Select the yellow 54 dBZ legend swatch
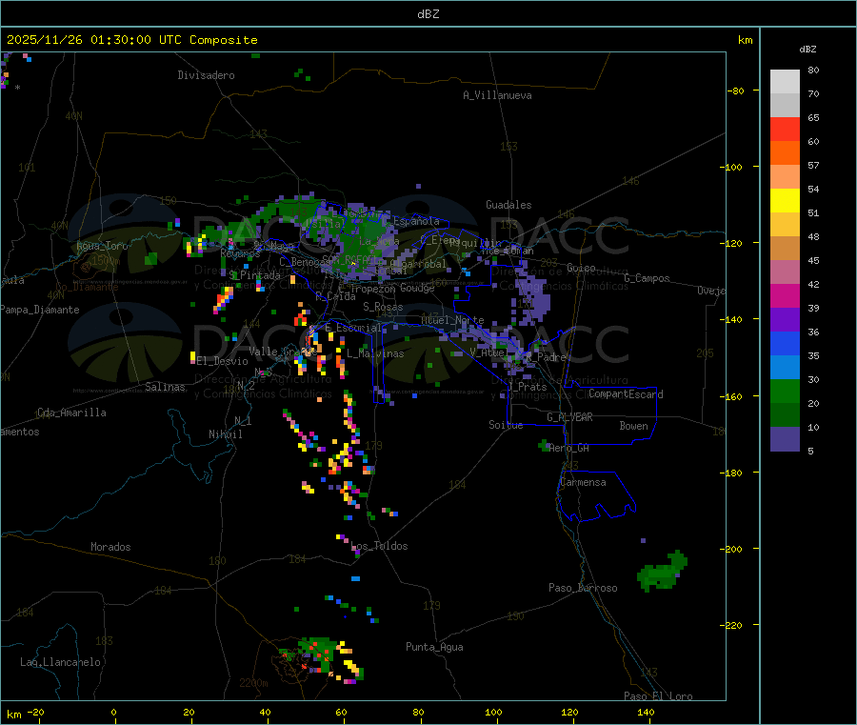The width and height of the screenshot is (857, 725). coord(785,201)
